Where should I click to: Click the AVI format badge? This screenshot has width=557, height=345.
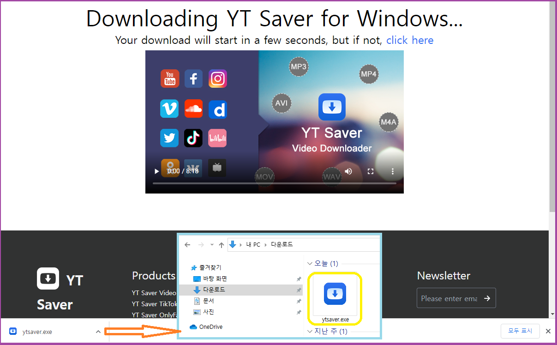pyautogui.click(x=281, y=103)
